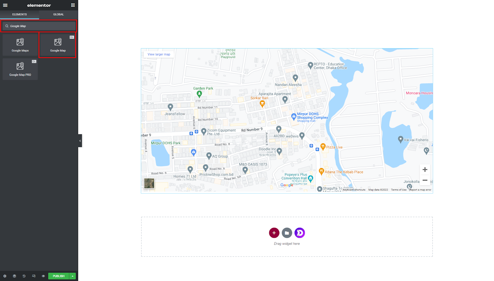Click the Garden Park map pin
Viewport: 494px width, 281px height.
click(x=199, y=94)
